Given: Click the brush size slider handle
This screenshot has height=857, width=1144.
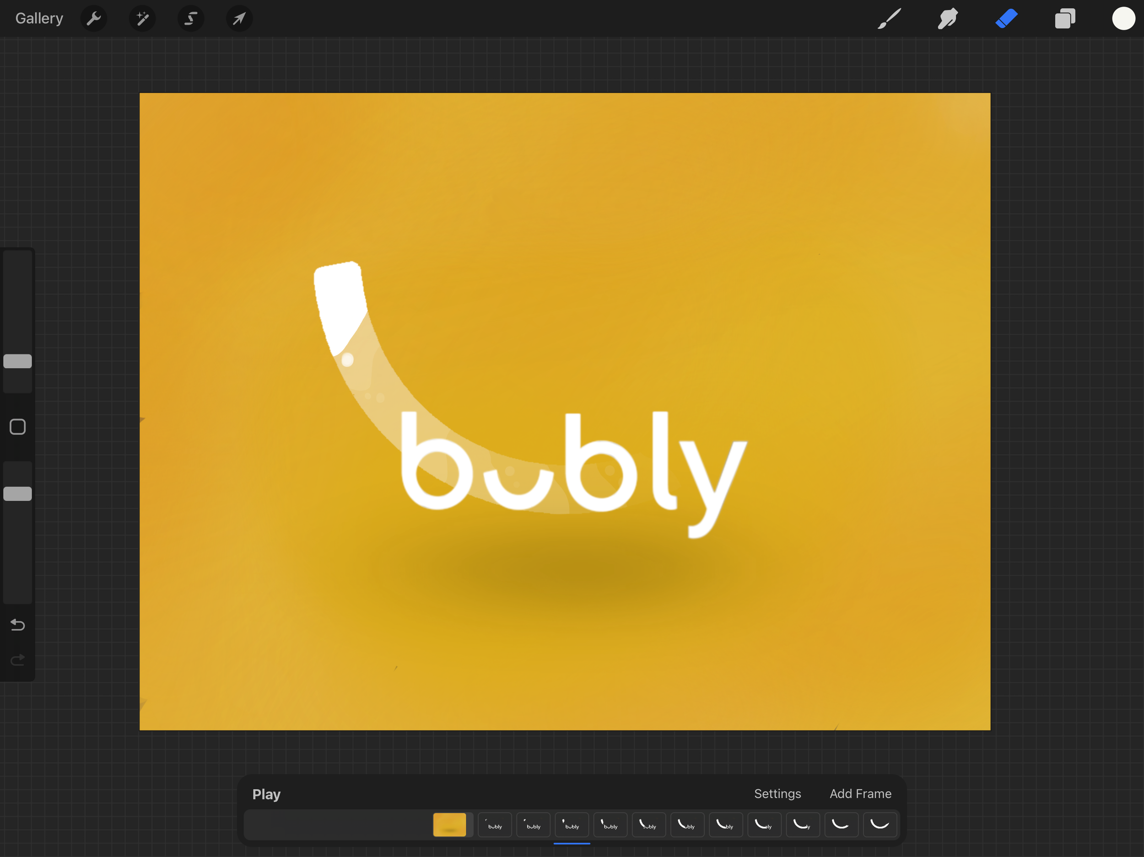Looking at the screenshot, I should coord(17,361).
